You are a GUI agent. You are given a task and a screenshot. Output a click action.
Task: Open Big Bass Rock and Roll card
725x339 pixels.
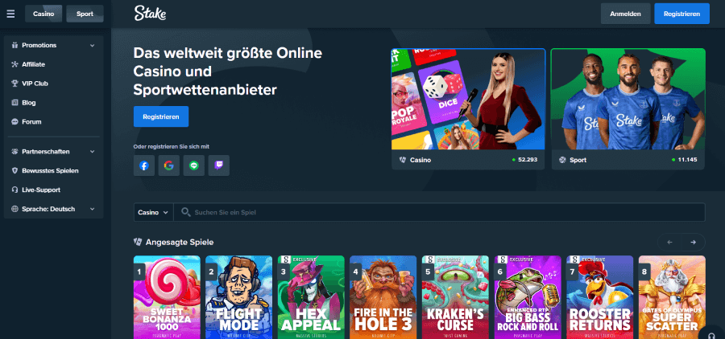click(528, 297)
